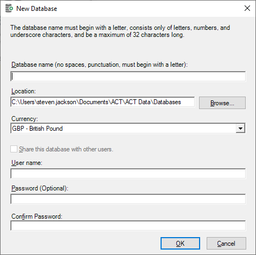Viewport: 256px width, 255px height.
Task: Confirm database creation with OK
Action: coord(180,244)
